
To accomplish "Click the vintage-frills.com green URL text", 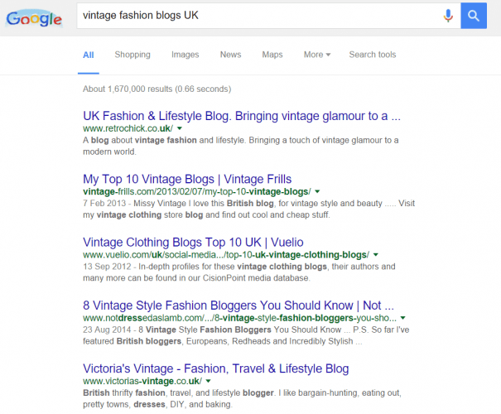I will pyautogui.click(x=197, y=191).
